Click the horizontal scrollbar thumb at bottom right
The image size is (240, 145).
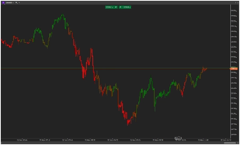click(230, 143)
